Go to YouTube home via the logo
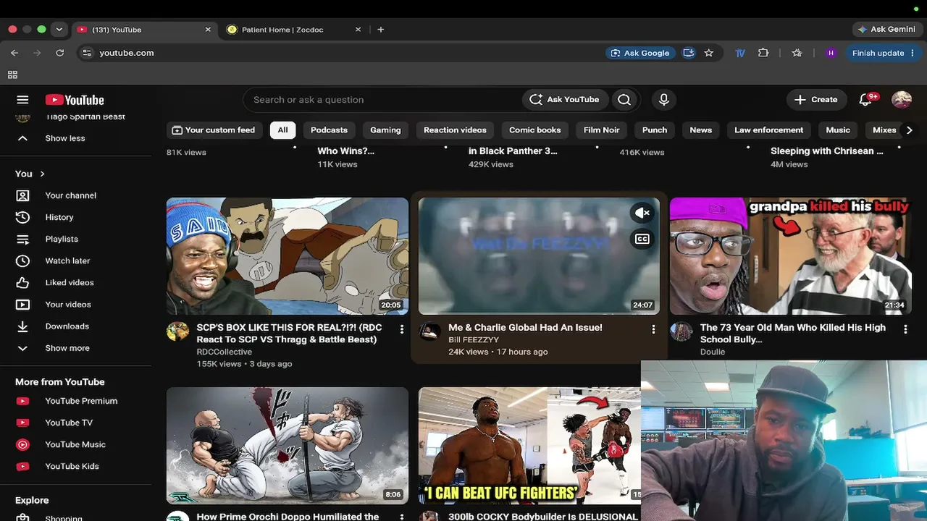The width and height of the screenshot is (927, 521). click(75, 100)
